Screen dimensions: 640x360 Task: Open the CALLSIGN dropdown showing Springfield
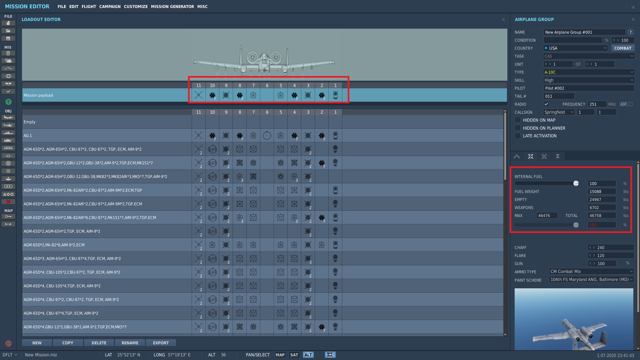pyautogui.click(x=559, y=112)
